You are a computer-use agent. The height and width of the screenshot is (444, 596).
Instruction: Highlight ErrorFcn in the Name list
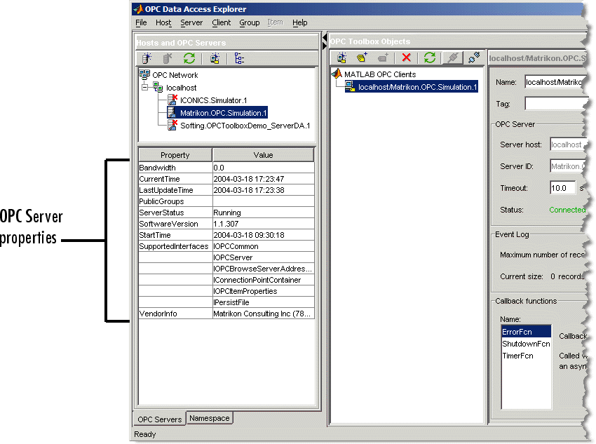517,331
